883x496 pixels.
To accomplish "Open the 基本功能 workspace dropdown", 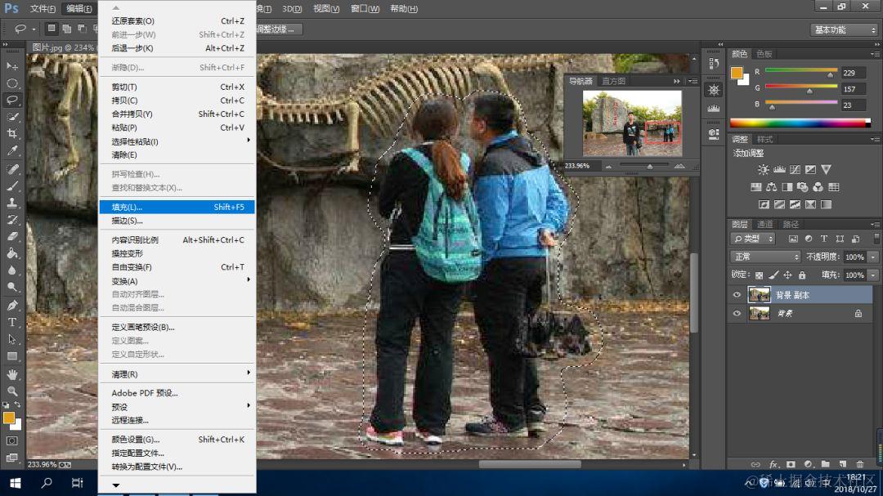I will [845, 30].
